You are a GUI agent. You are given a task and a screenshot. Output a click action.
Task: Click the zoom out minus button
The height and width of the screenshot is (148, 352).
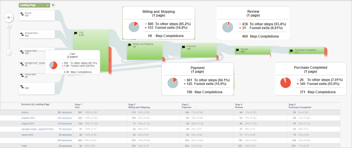[9, 53]
